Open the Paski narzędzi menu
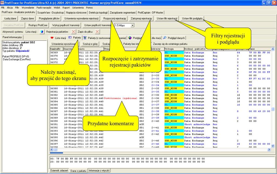The width and height of the screenshot is (277, 174). tap(44, 8)
